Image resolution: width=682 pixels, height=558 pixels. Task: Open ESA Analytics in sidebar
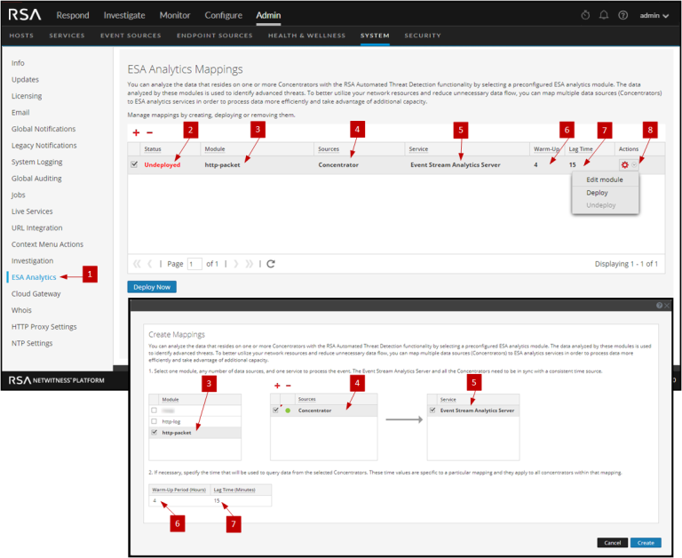34,277
